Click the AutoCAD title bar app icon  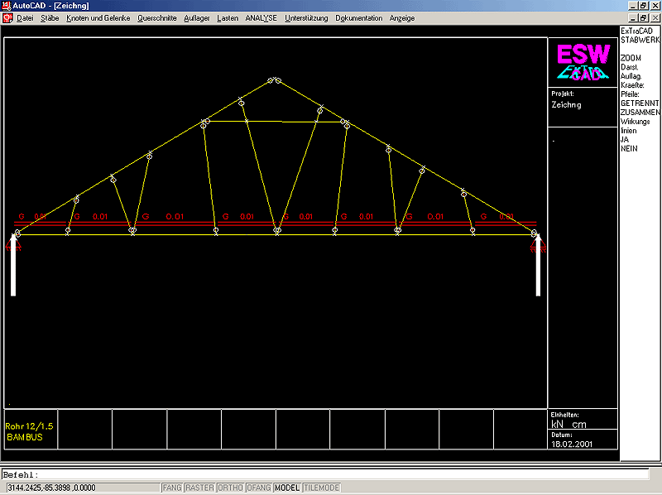point(6,6)
